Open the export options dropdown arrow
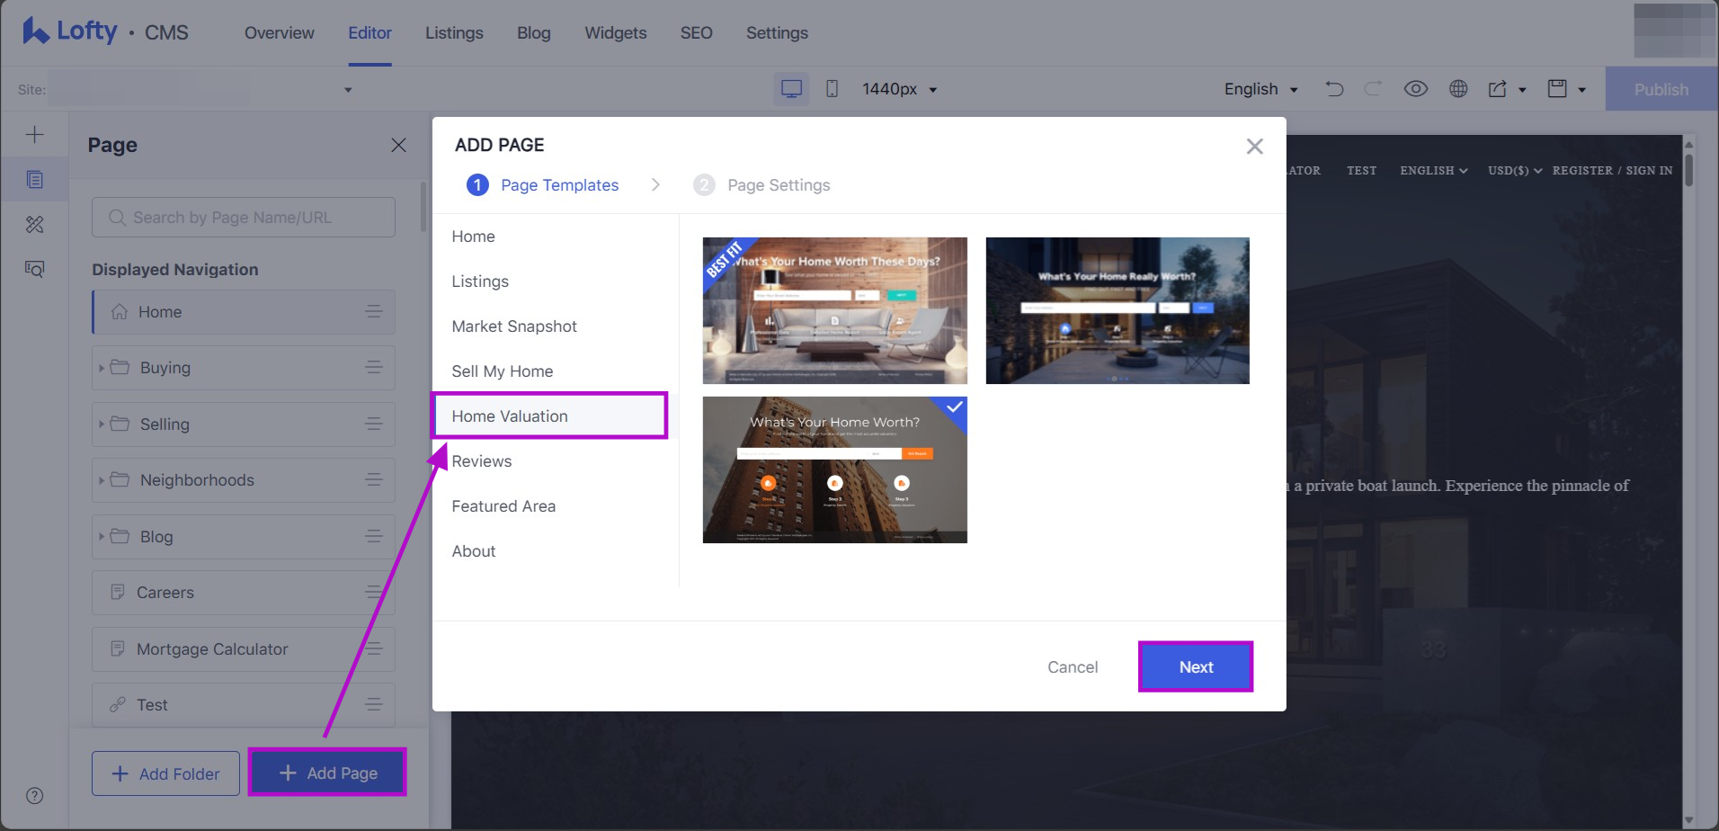The image size is (1719, 831). coord(1522,90)
